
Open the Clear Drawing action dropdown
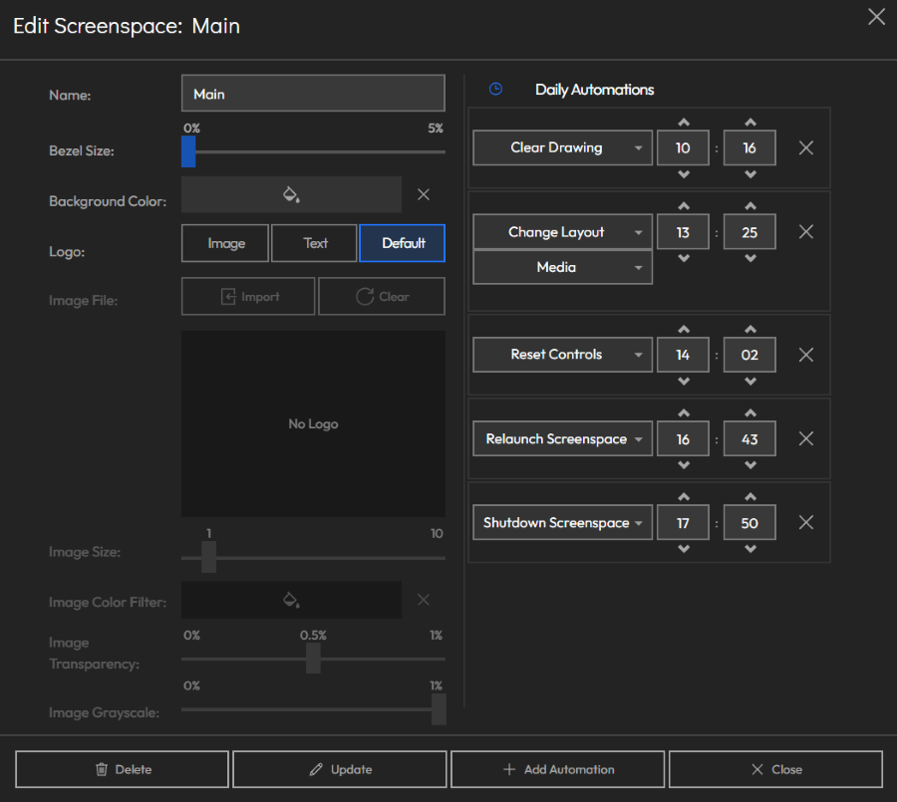(562, 147)
